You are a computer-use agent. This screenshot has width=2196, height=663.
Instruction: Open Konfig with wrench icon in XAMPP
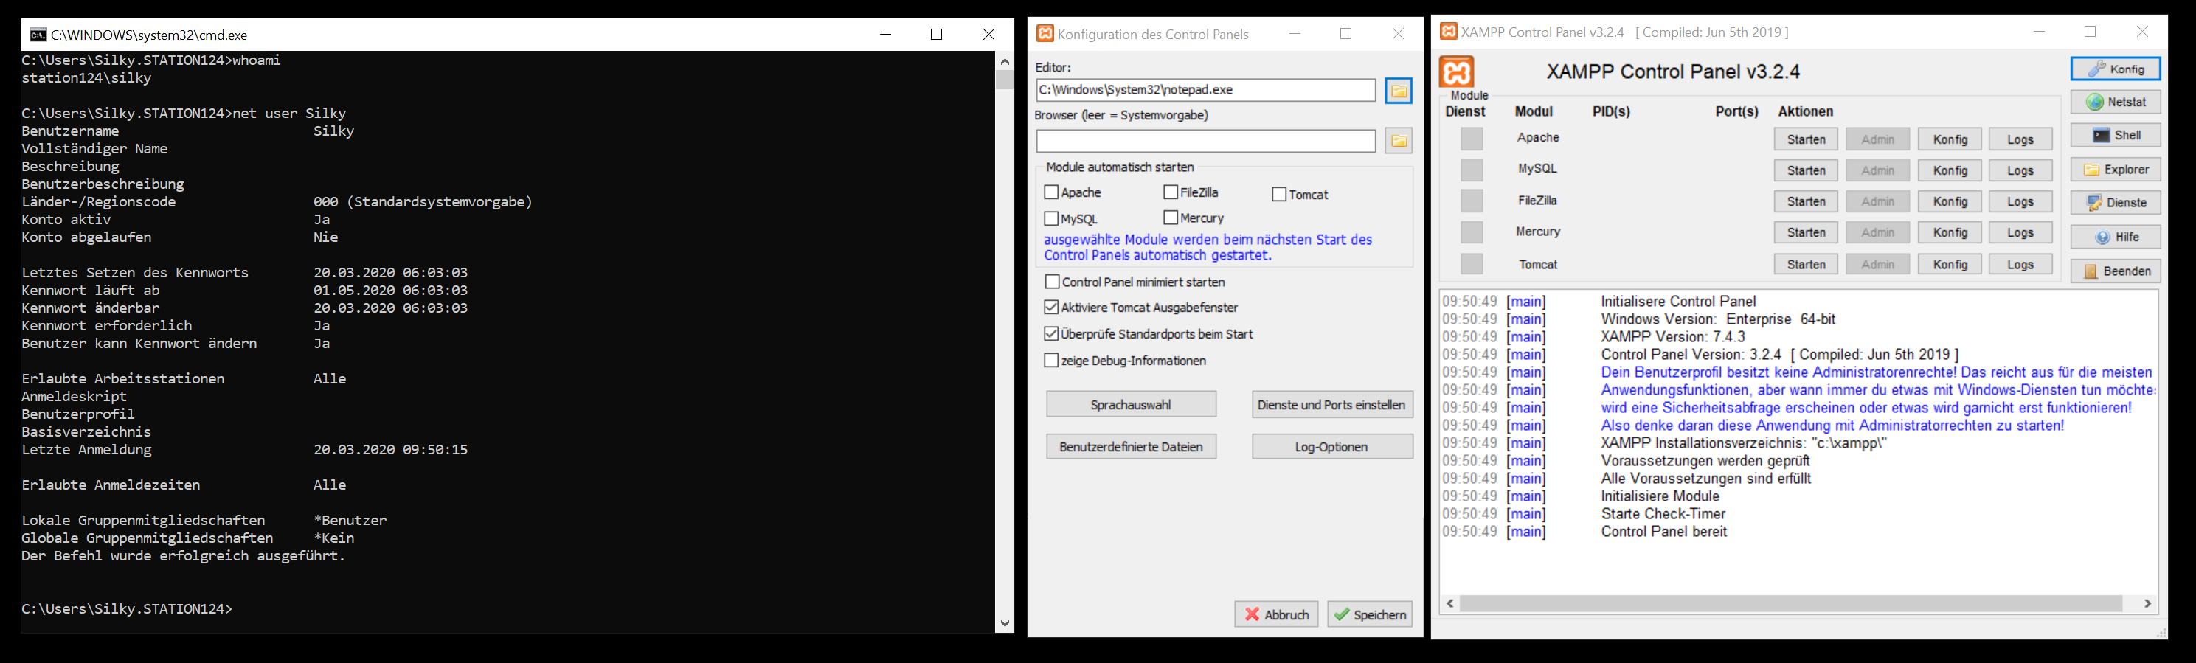tap(2116, 68)
